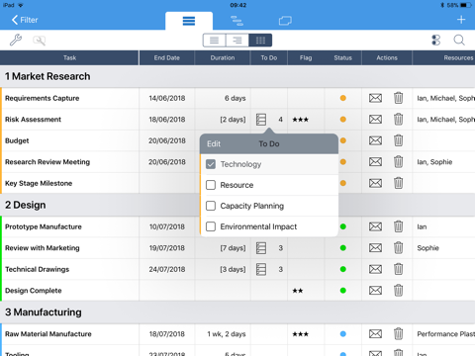Select the flat list layout option
This screenshot has height=356, width=475.
215,41
